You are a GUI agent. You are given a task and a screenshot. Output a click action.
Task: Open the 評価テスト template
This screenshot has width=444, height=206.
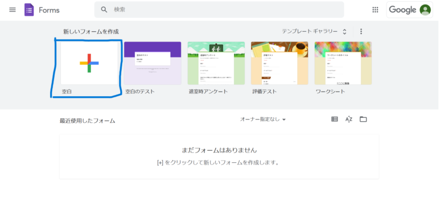point(279,63)
